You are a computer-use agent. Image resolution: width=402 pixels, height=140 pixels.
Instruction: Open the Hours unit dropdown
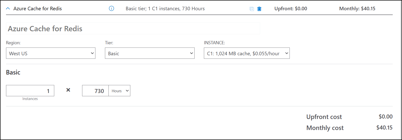(x=120, y=91)
